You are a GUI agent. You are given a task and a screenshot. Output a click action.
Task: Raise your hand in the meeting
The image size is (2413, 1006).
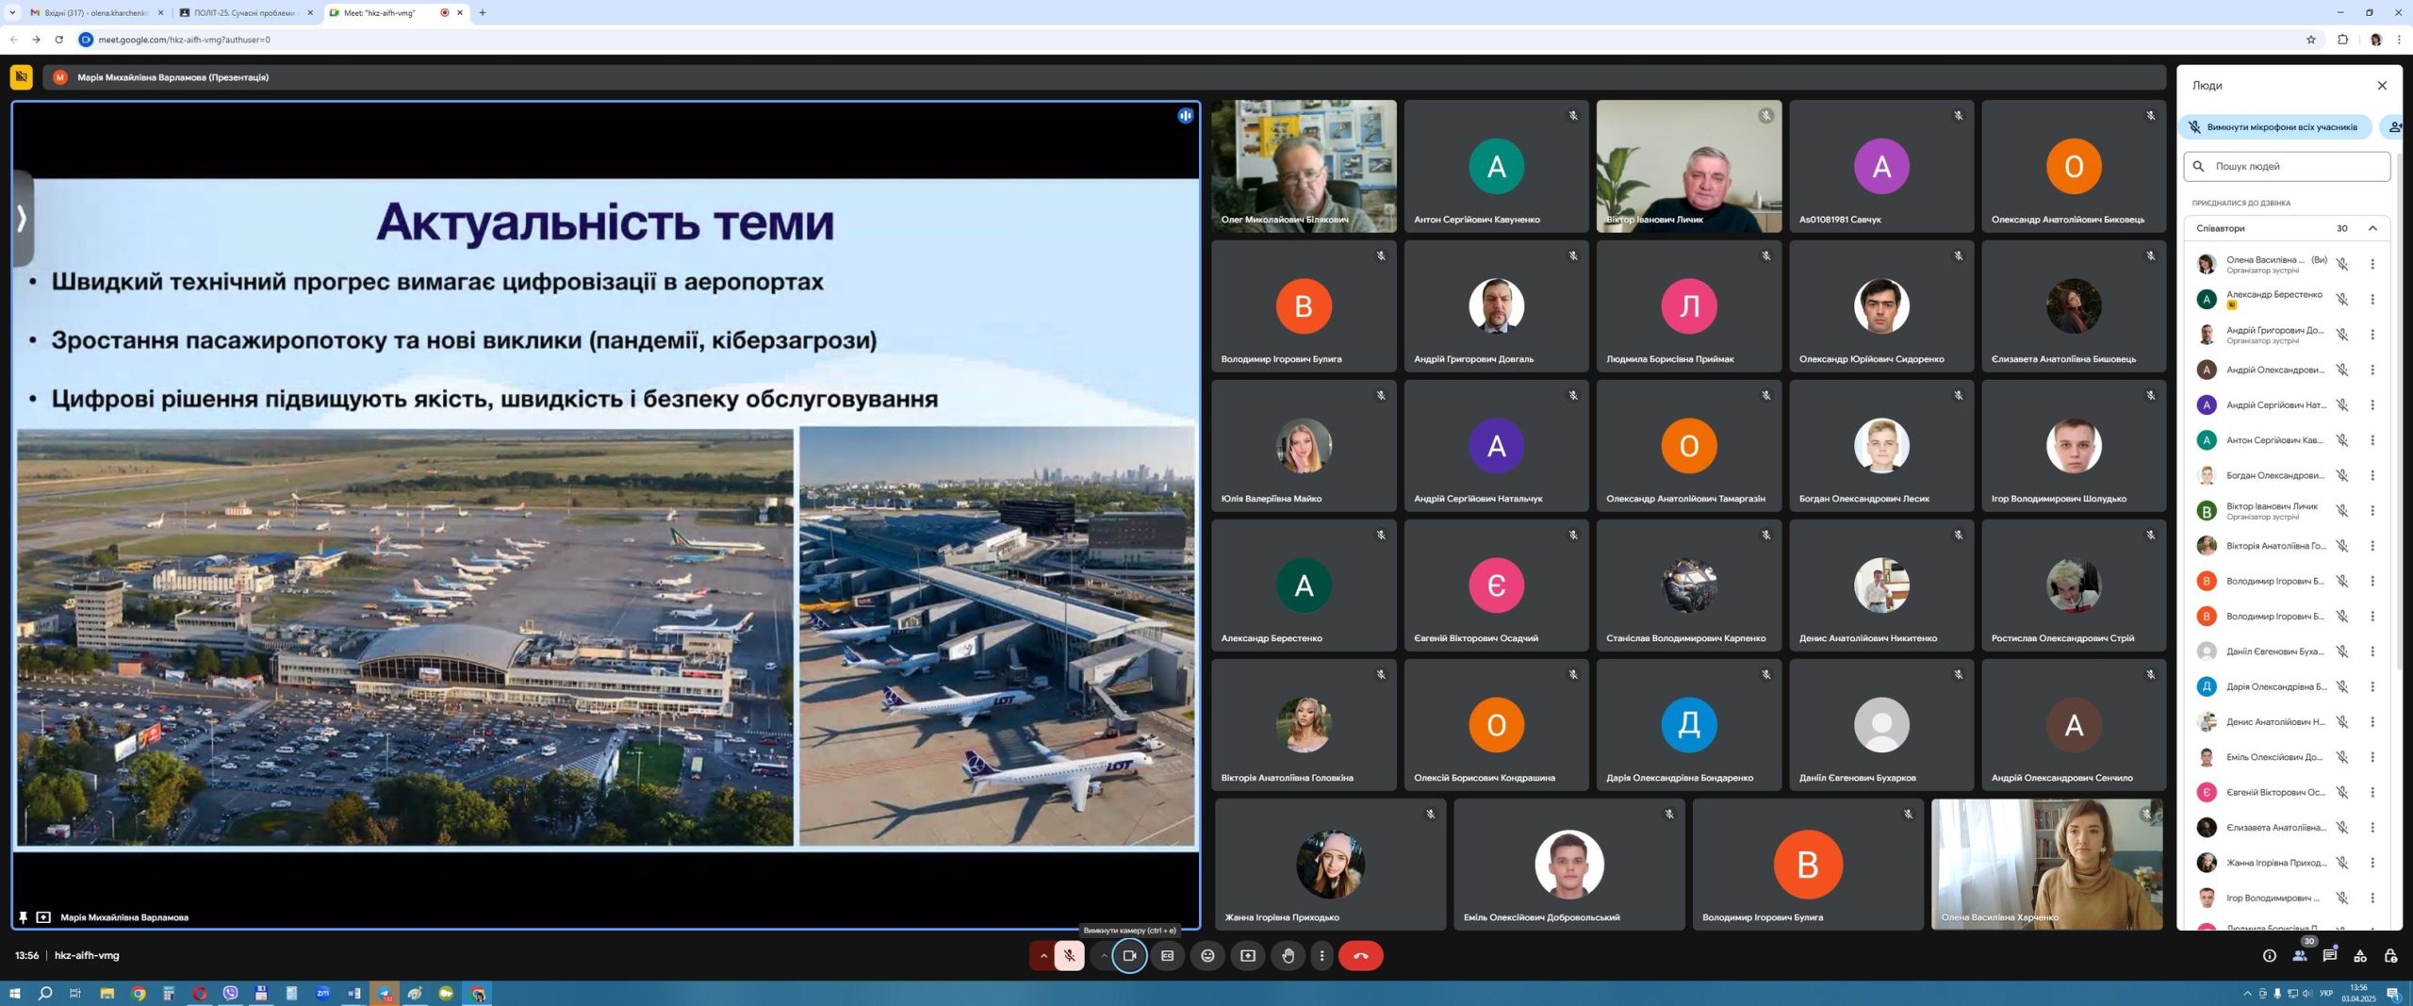coord(1288,955)
